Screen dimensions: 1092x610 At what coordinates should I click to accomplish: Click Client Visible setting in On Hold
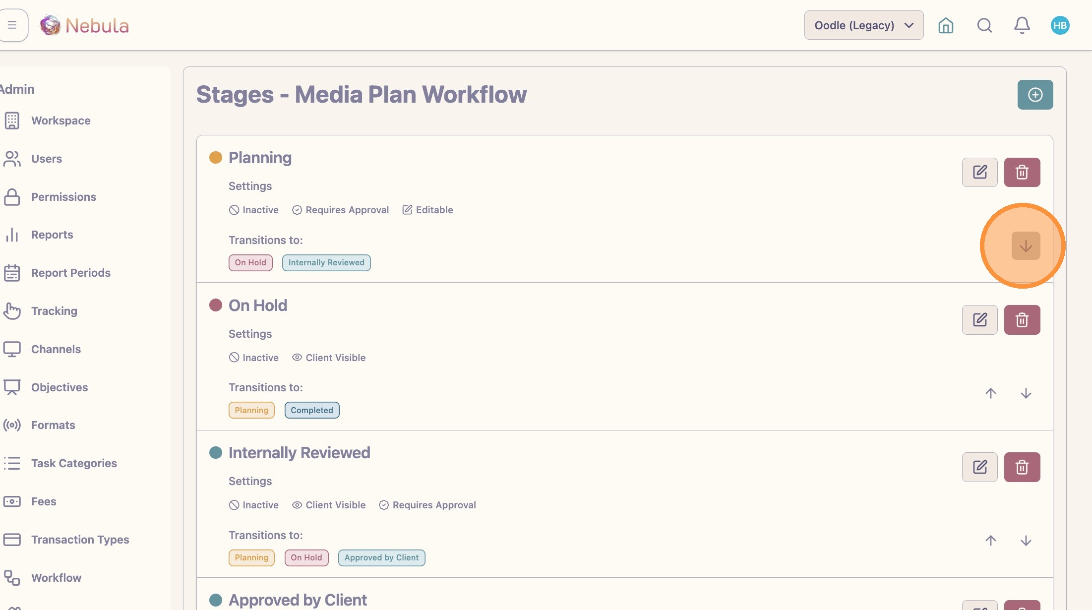pyautogui.click(x=328, y=358)
